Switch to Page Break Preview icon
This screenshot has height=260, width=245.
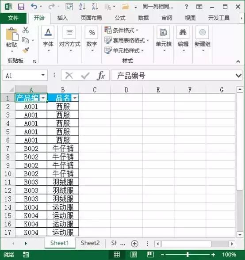tap(150, 254)
